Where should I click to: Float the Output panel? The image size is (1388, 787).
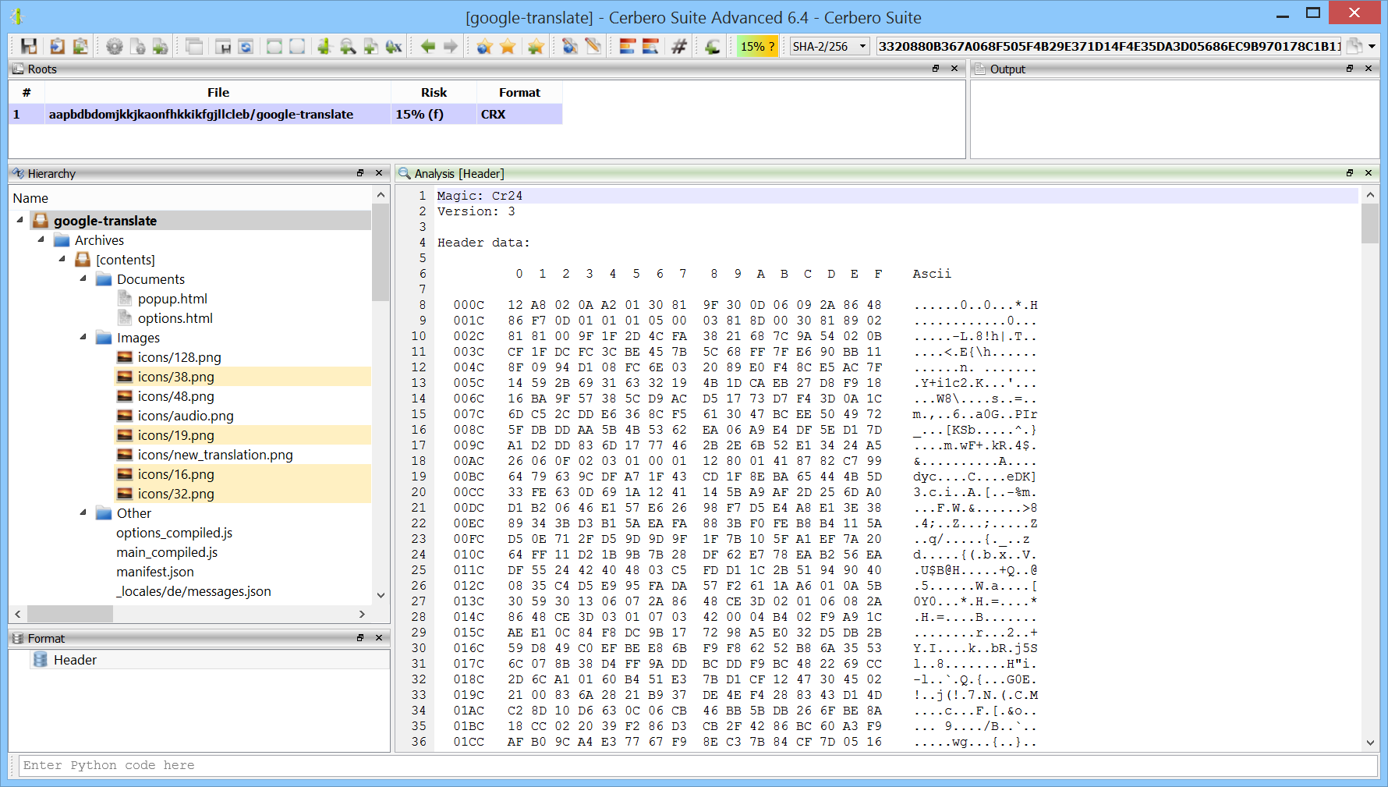tap(1350, 69)
